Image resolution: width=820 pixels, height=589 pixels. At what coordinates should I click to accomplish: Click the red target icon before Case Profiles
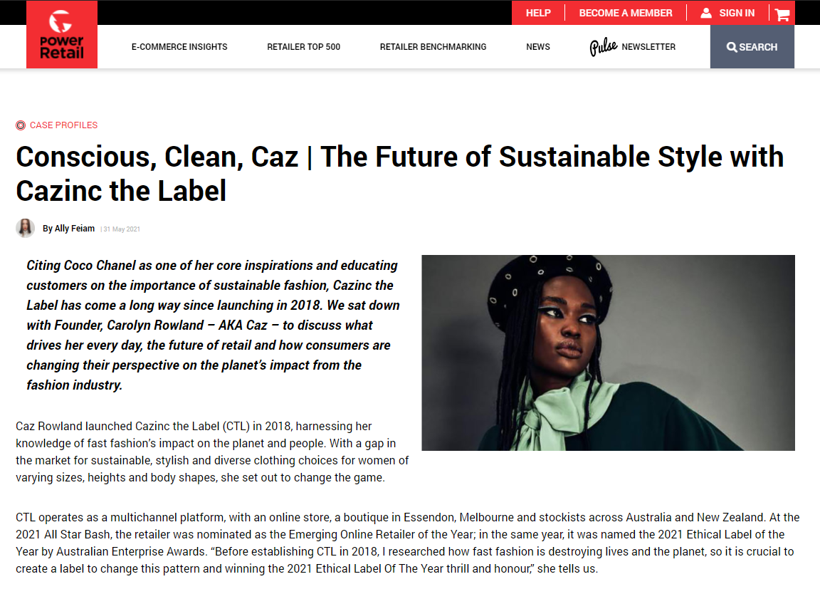21,125
